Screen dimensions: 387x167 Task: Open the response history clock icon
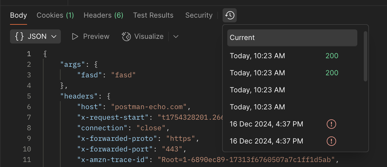click(230, 15)
